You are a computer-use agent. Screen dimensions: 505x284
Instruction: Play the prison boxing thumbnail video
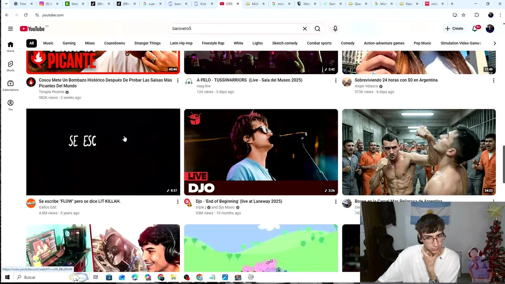419,152
